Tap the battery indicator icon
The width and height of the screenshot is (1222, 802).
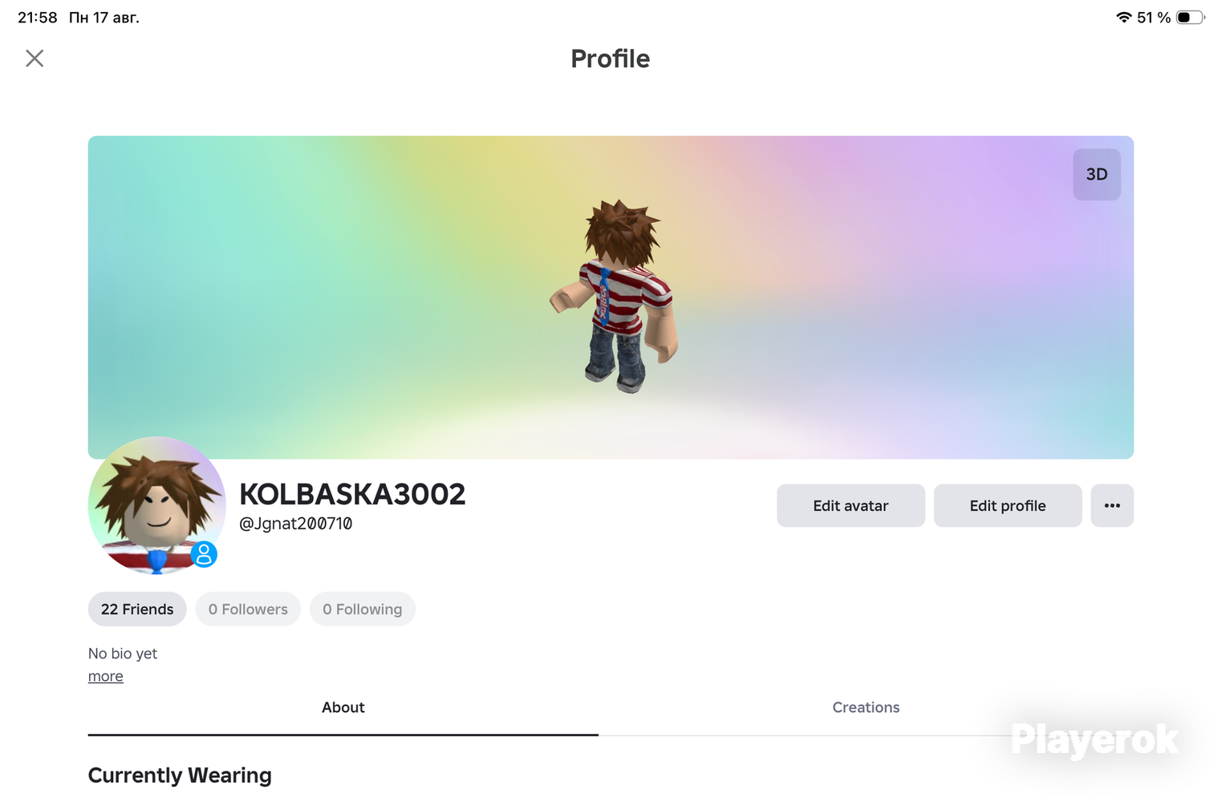(1191, 18)
